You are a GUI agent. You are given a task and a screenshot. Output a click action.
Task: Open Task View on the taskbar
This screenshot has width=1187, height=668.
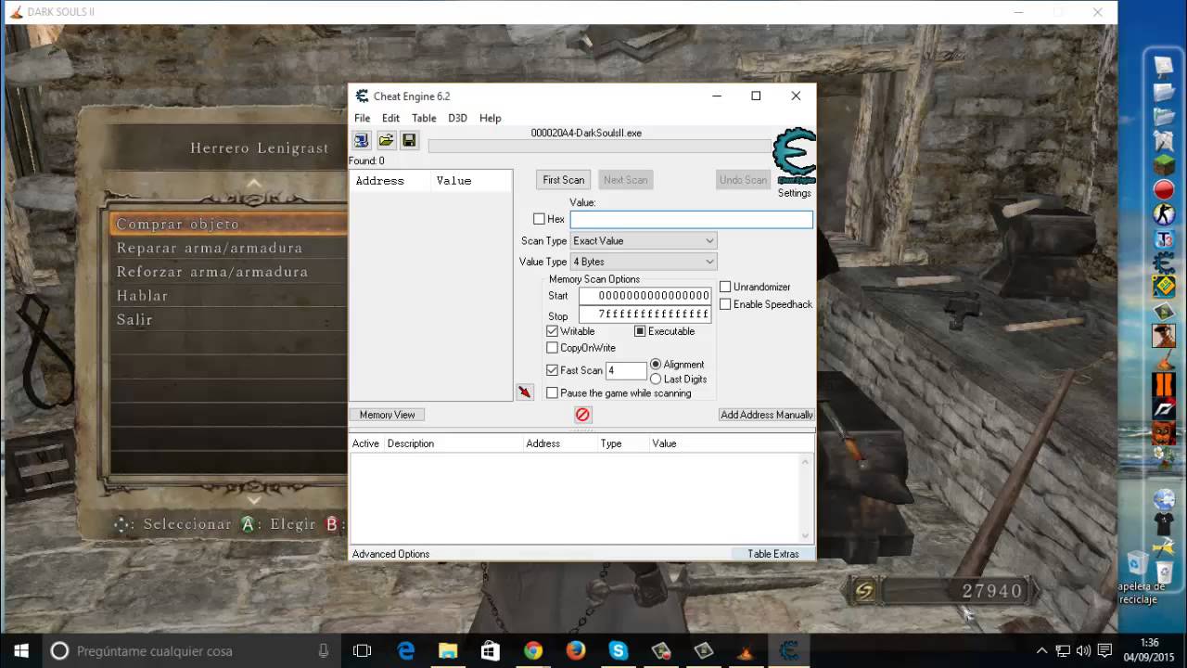point(363,650)
